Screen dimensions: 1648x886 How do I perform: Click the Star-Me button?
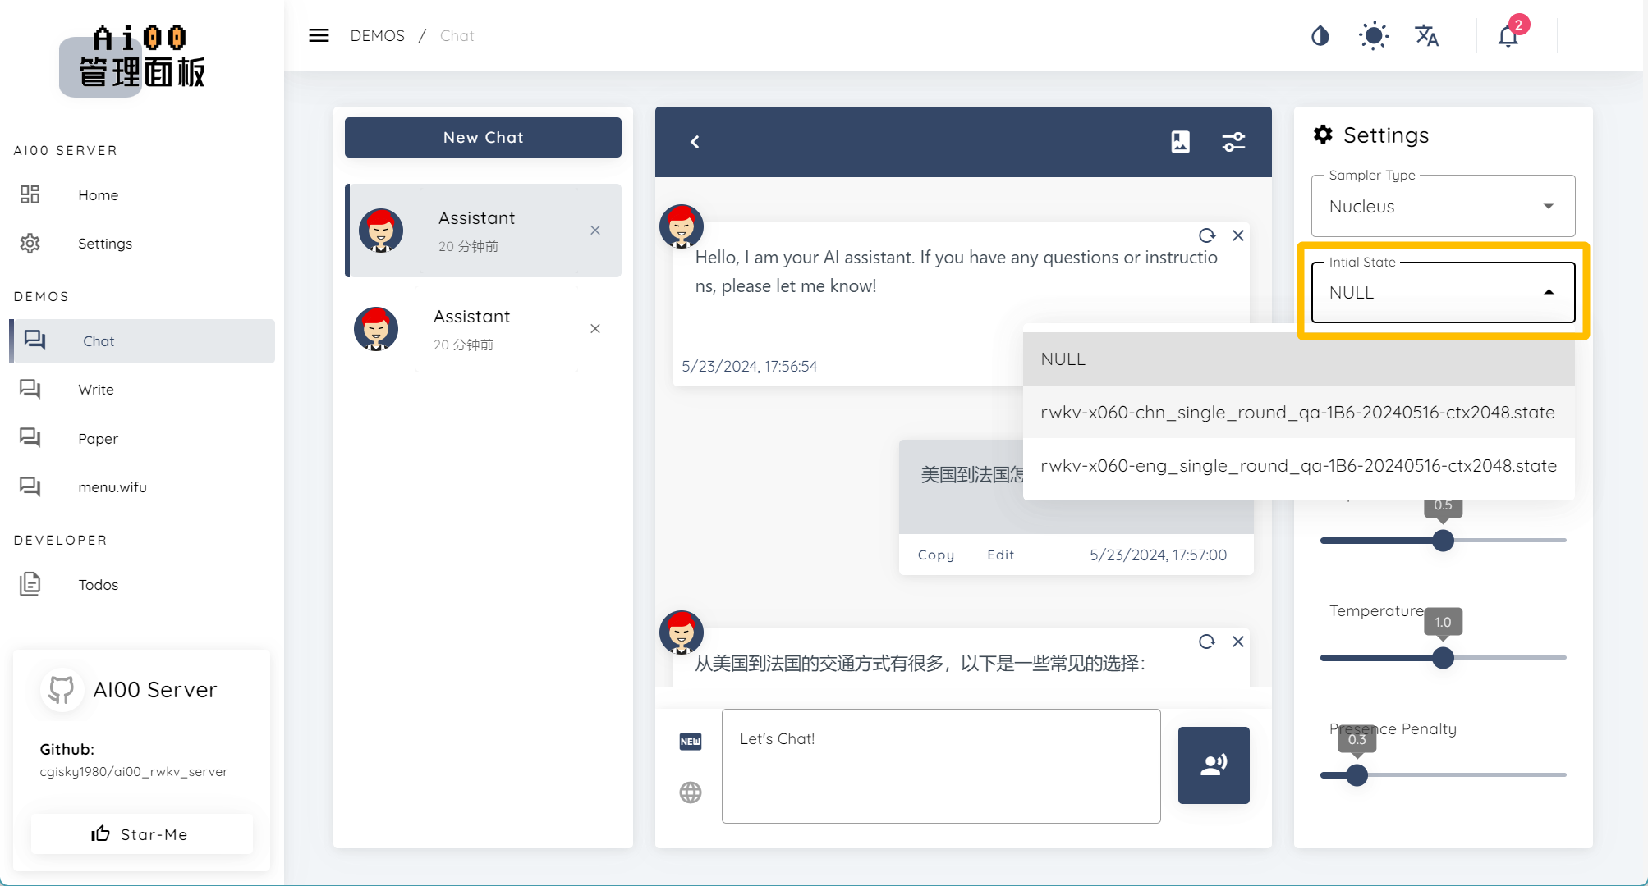click(x=141, y=834)
